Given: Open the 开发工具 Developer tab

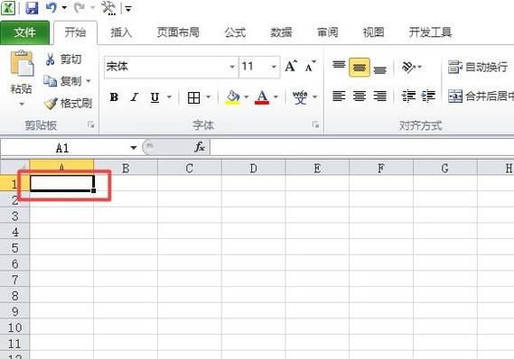Looking at the screenshot, I should pyautogui.click(x=430, y=32).
